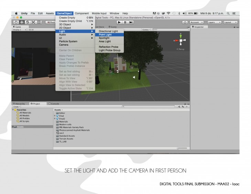Image resolution: width=251 pixels, height=194 pixels.
Task: Toggle the Pivot handle position button
Action: 50,22
